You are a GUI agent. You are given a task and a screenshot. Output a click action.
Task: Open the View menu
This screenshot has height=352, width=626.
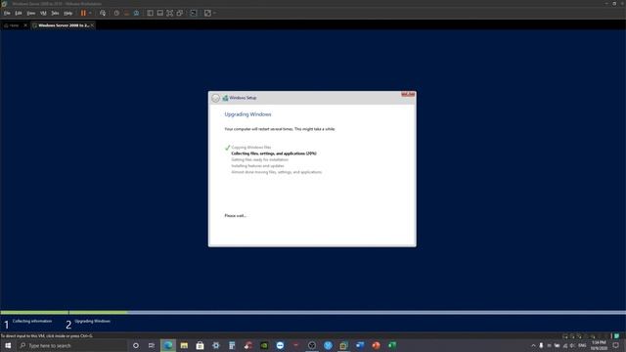click(30, 13)
